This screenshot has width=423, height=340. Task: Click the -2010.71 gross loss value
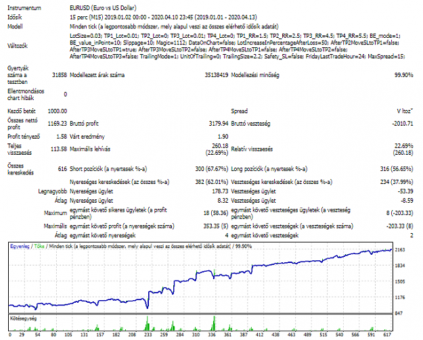tap(403, 124)
